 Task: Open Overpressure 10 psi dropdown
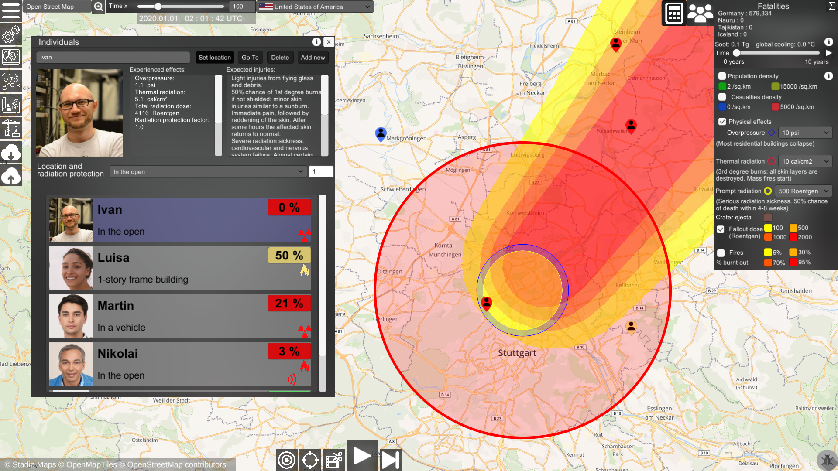coord(805,133)
